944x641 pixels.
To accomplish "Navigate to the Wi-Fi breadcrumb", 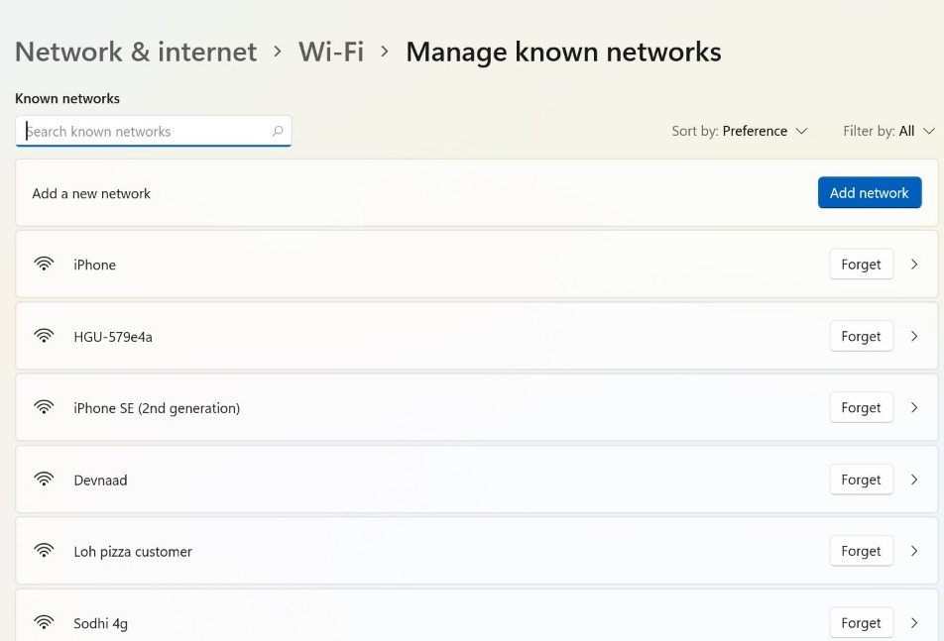I will [x=331, y=52].
